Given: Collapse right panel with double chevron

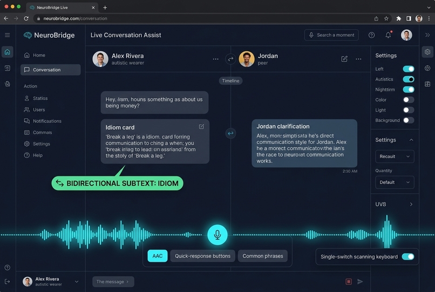Looking at the screenshot, I should point(427,35).
